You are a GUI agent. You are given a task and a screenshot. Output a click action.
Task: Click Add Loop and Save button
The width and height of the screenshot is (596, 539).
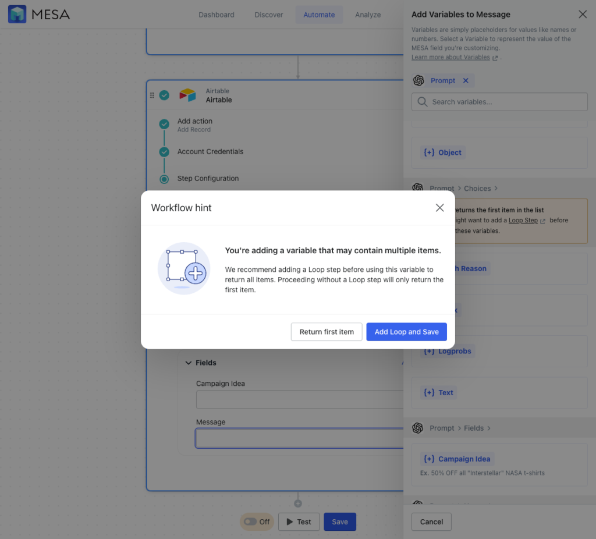406,332
